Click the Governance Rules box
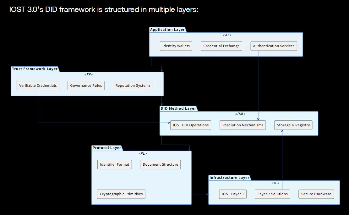 pos(86,85)
